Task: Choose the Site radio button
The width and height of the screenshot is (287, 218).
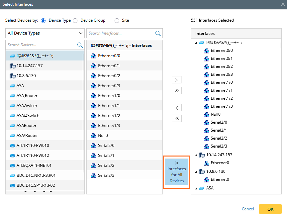Action: [117, 21]
